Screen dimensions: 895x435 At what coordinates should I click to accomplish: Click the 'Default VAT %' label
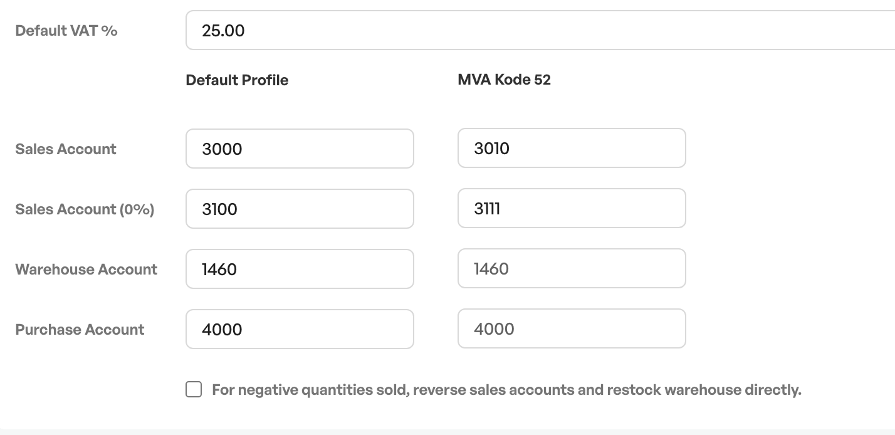pos(66,30)
